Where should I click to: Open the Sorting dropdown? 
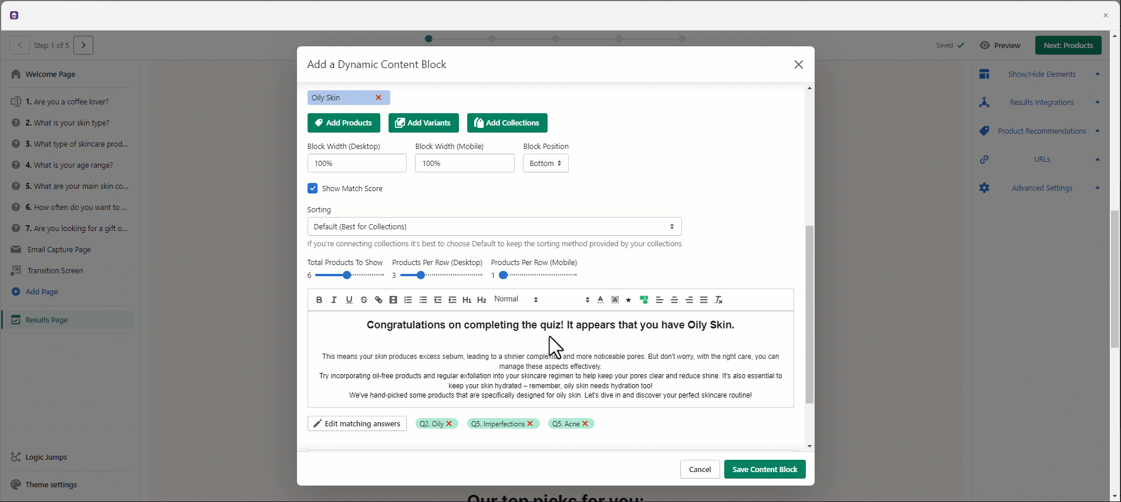coord(494,226)
